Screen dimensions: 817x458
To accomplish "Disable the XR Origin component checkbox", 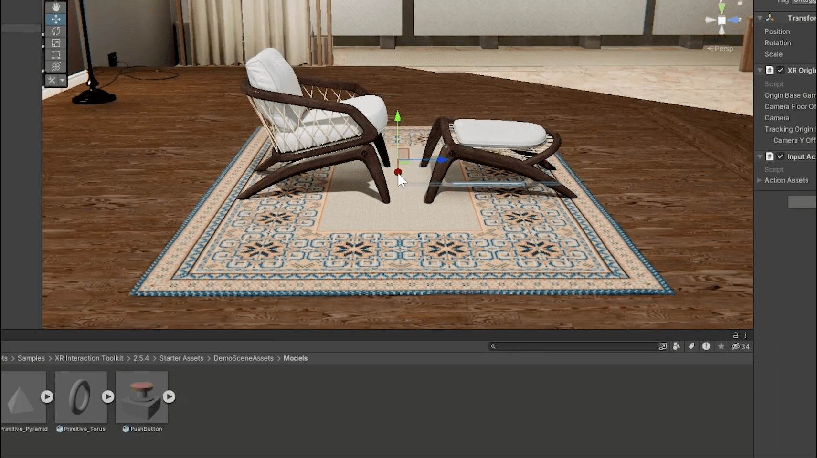I will pyautogui.click(x=781, y=70).
